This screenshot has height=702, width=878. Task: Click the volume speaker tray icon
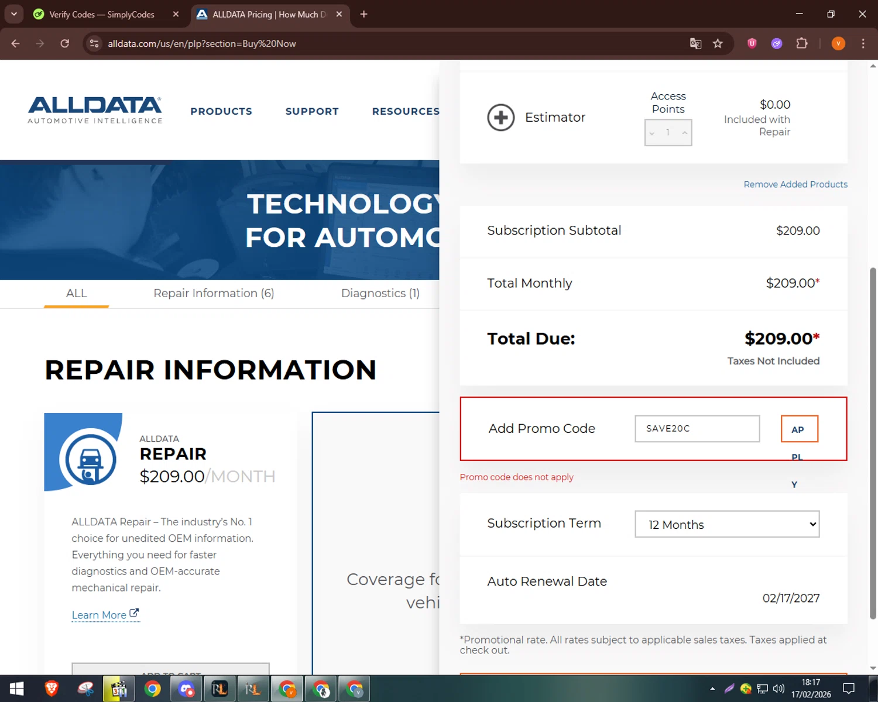pyautogui.click(x=778, y=689)
